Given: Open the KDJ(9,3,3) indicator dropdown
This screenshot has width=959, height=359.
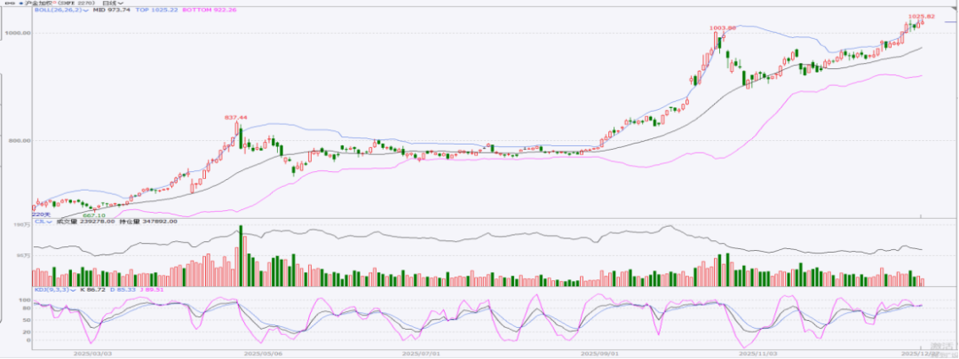Looking at the screenshot, I should pos(56,290).
